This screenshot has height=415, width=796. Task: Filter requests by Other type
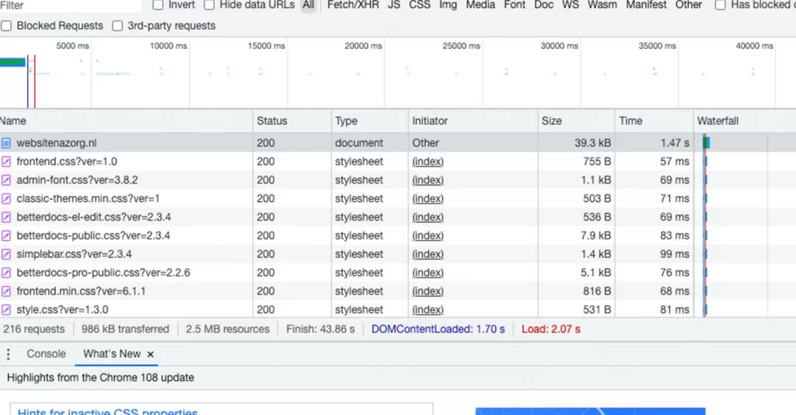click(689, 5)
